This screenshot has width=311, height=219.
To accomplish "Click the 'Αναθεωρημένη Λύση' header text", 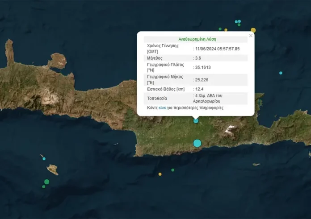I will pos(197,39).
